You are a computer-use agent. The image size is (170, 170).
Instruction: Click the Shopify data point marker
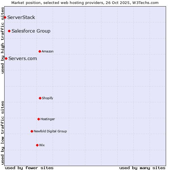[40, 98]
